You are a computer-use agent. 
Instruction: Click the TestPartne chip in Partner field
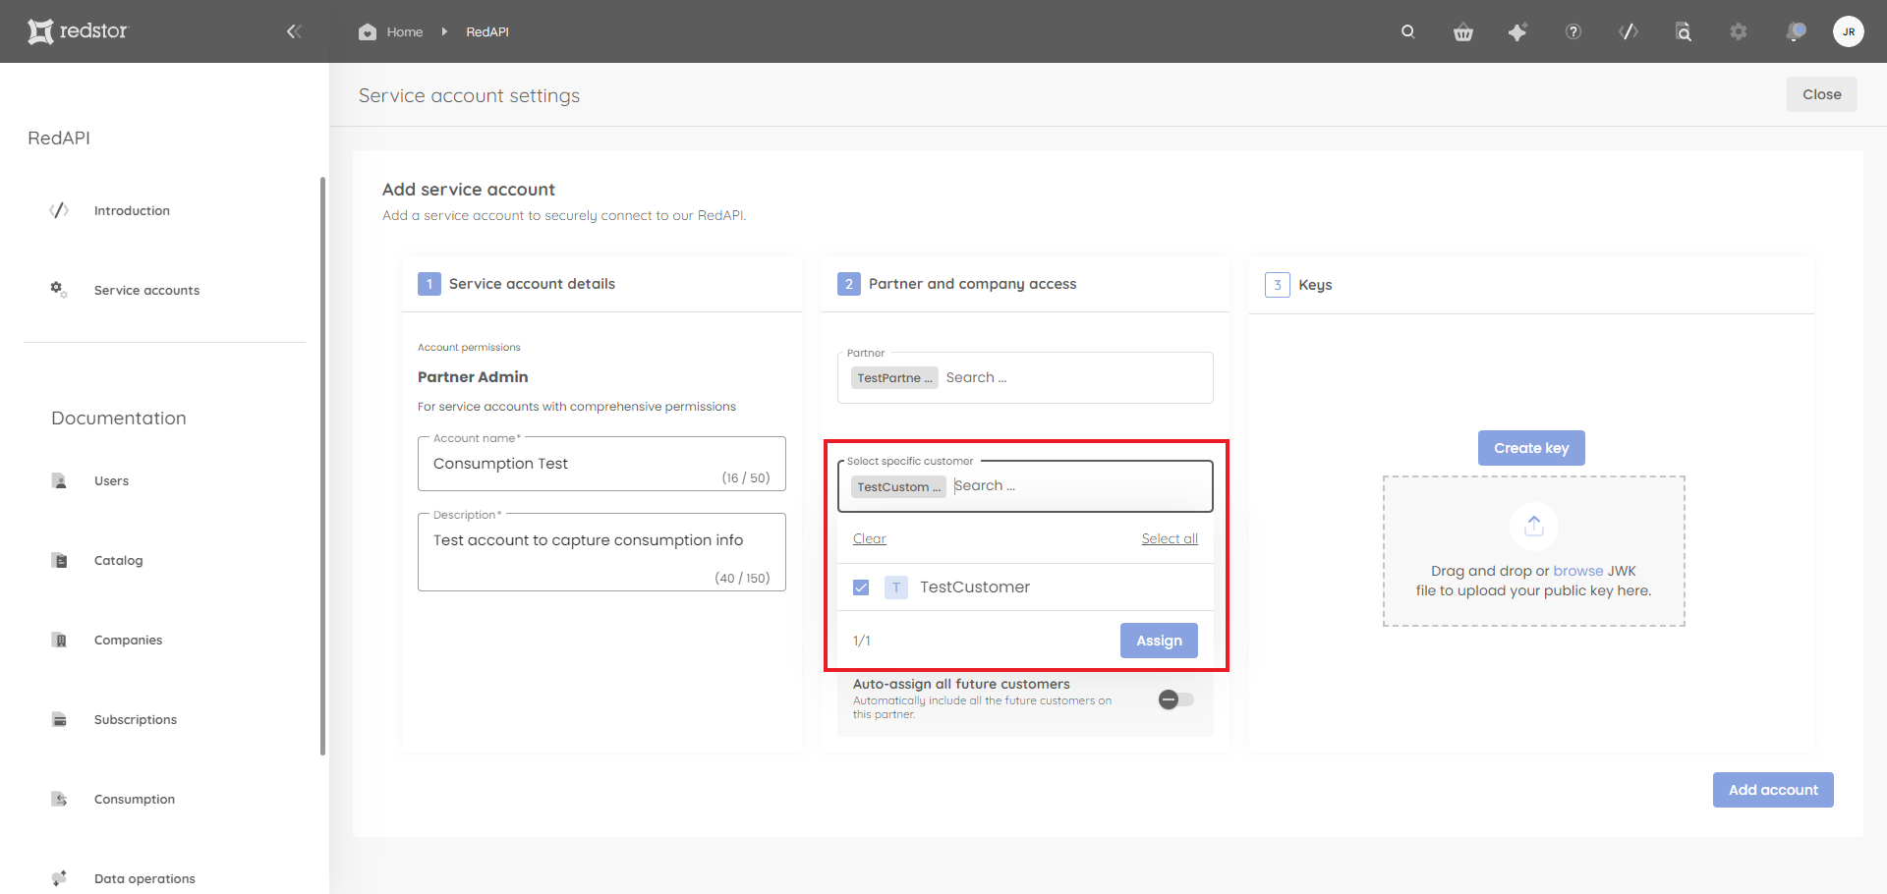pos(894,378)
